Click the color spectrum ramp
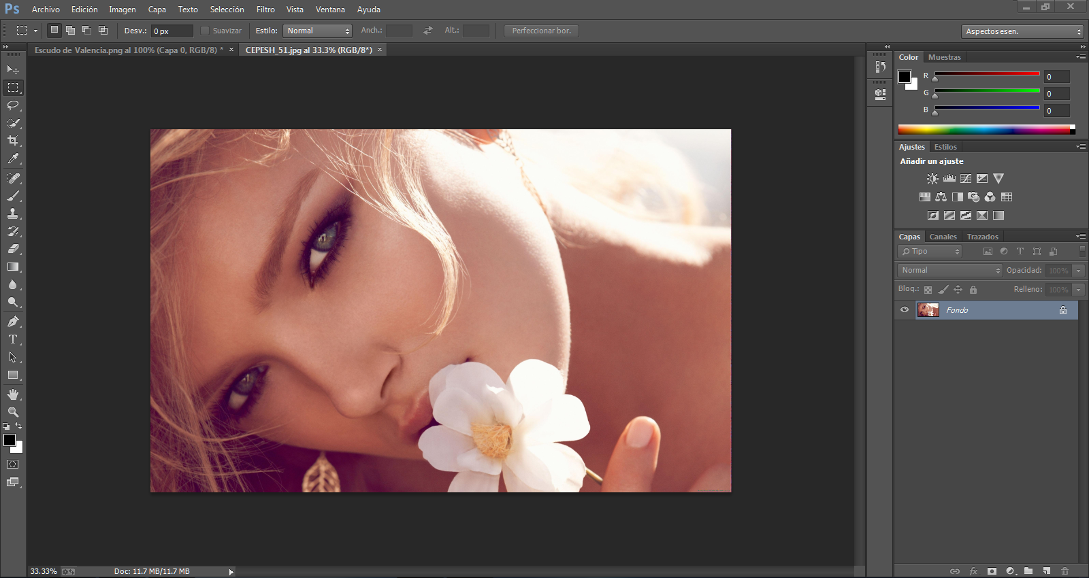This screenshot has height=578, width=1089. click(984, 129)
